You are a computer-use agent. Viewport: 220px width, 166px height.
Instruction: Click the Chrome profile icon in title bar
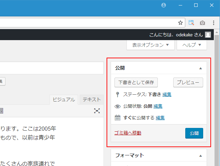tap(164, 5)
